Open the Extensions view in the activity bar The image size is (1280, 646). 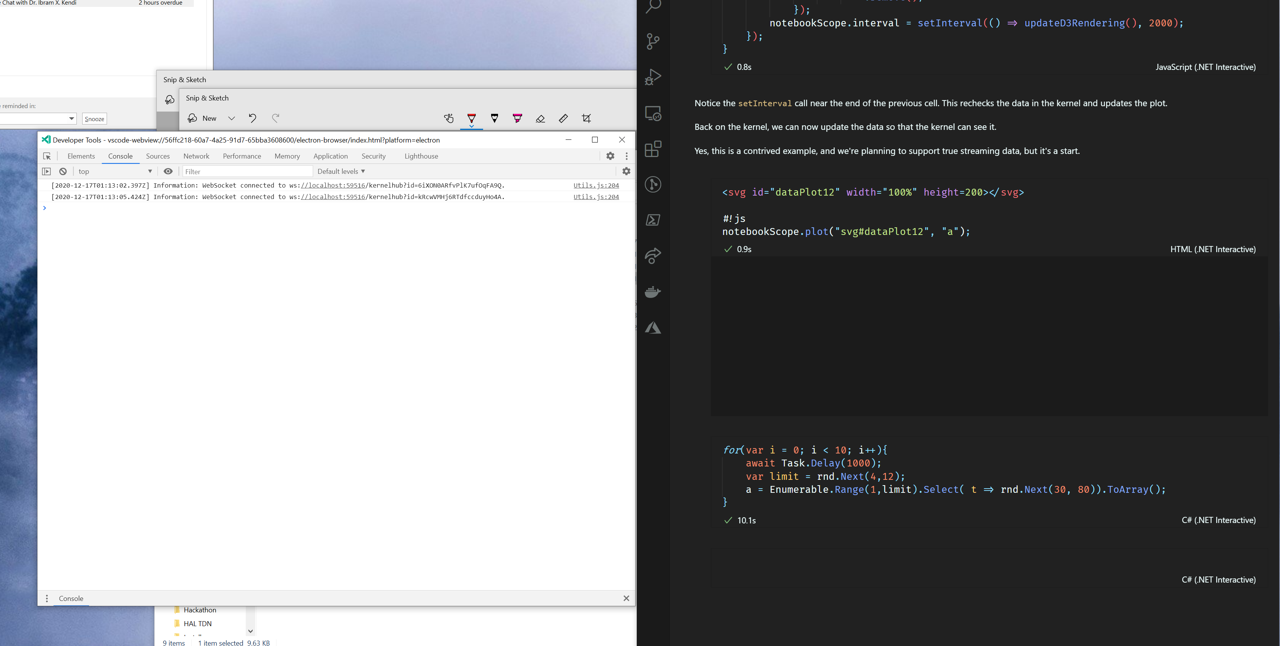point(653,149)
